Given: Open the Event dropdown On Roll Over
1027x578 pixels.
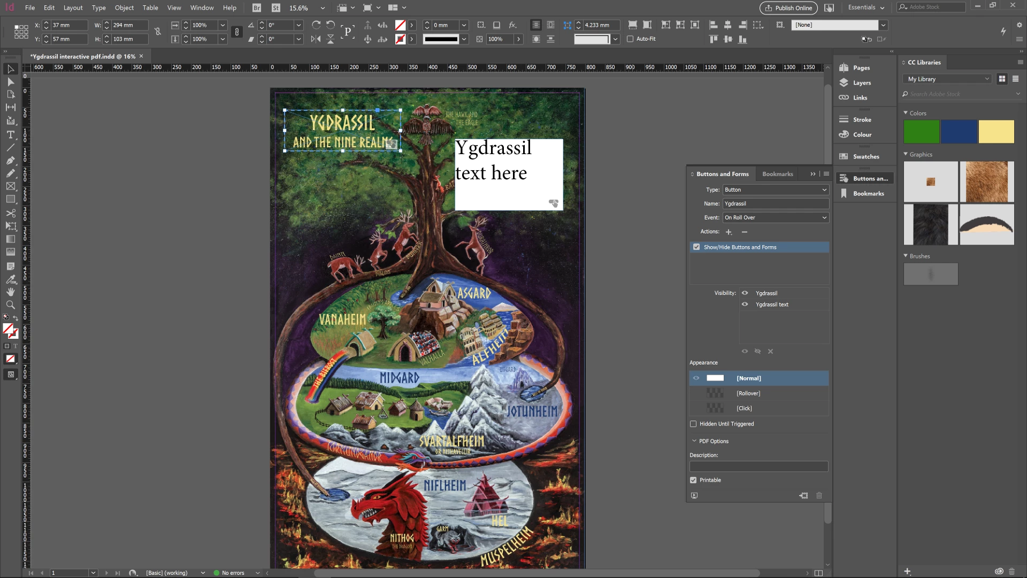Looking at the screenshot, I should pos(775,218).
